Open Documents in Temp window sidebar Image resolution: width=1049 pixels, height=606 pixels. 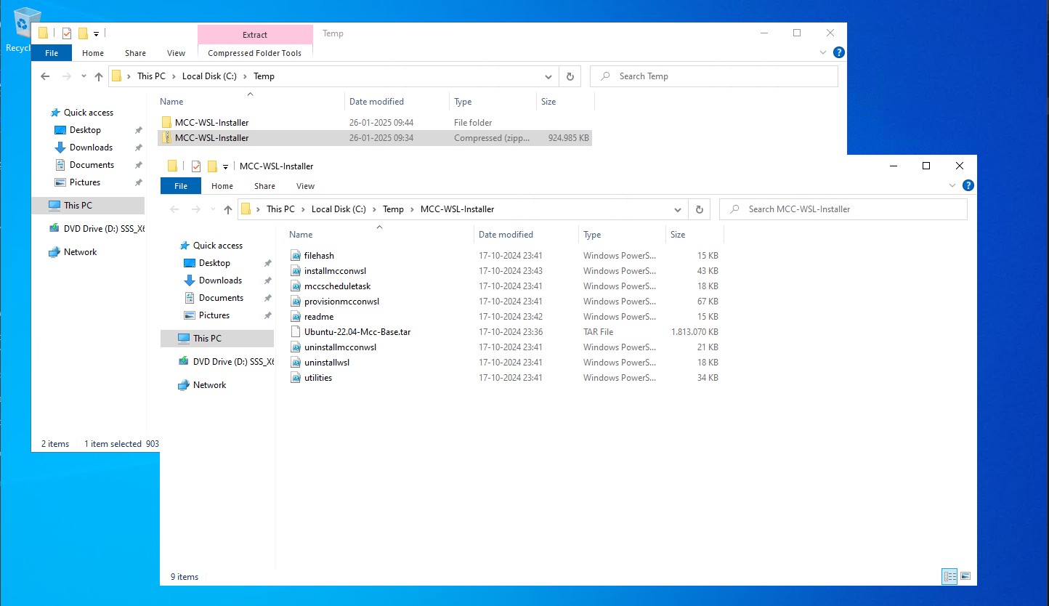pos(92,165)
